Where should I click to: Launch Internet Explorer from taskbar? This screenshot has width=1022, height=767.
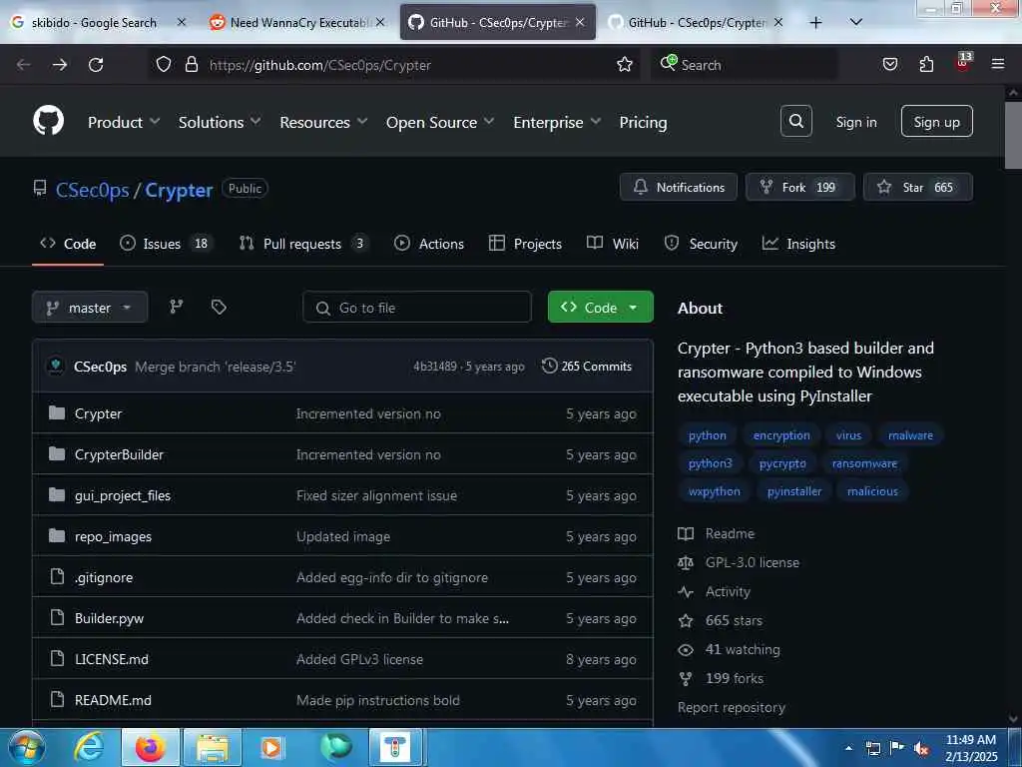point(89,747)
